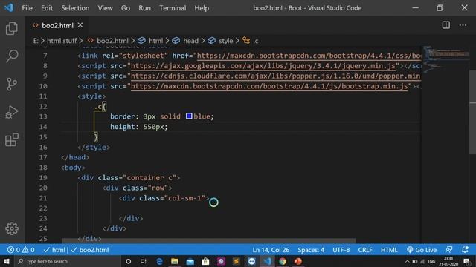Click the 'html' breadcrumb symbol
Screen dimensions: 476x267
tap(150, 41)
